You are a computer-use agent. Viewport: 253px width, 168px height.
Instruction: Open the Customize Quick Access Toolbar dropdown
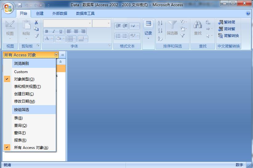coord(48,5)
